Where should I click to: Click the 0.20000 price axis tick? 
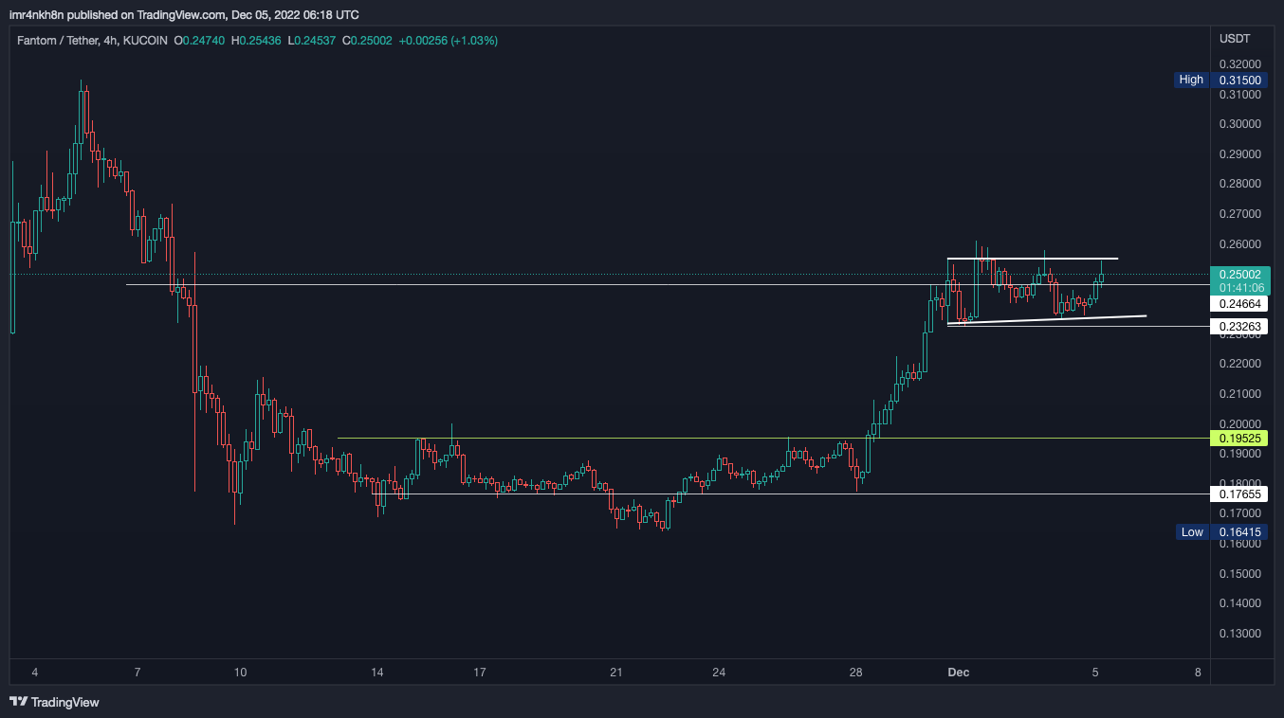[x=1239, y=424]
